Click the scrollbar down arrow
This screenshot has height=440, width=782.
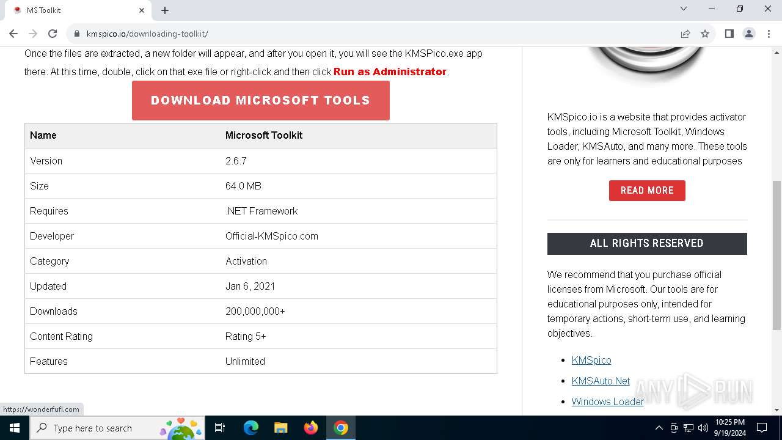tap(777, 410)
